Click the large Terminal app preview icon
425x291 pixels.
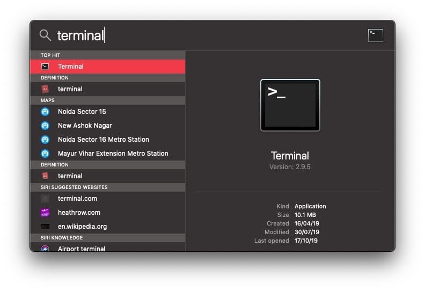point(290,105)
